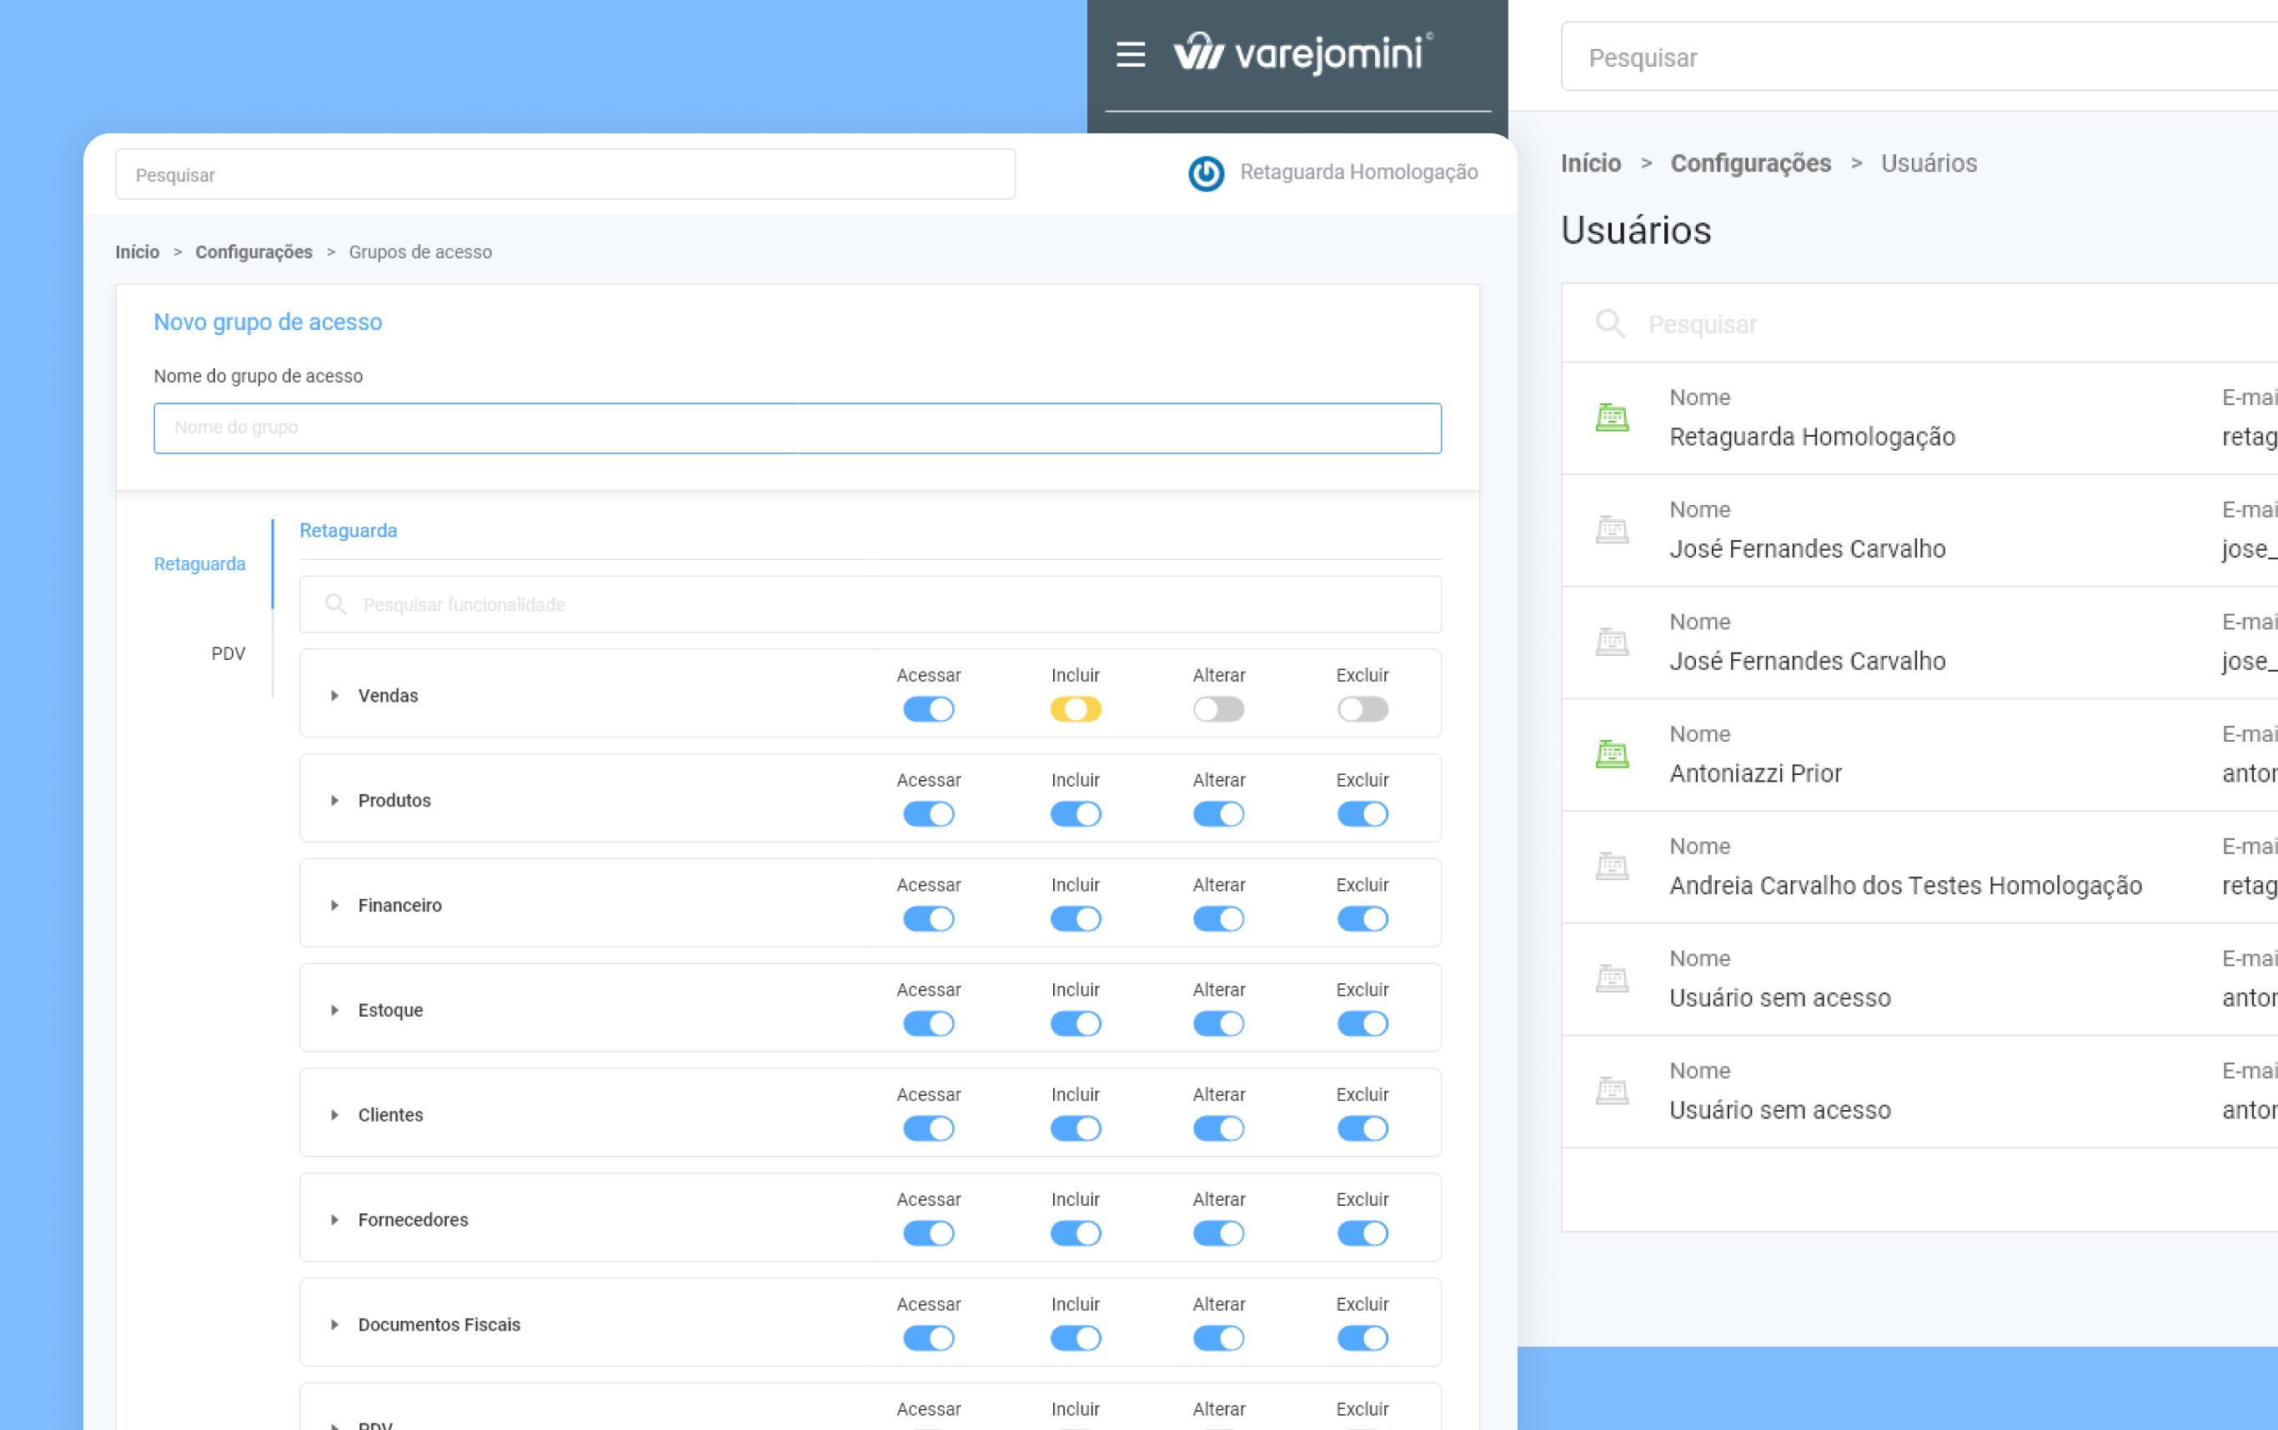Expand the Documentos Fiscais row
The height and width of the screenshot is (1430, 2278).
coord(335,1325)
